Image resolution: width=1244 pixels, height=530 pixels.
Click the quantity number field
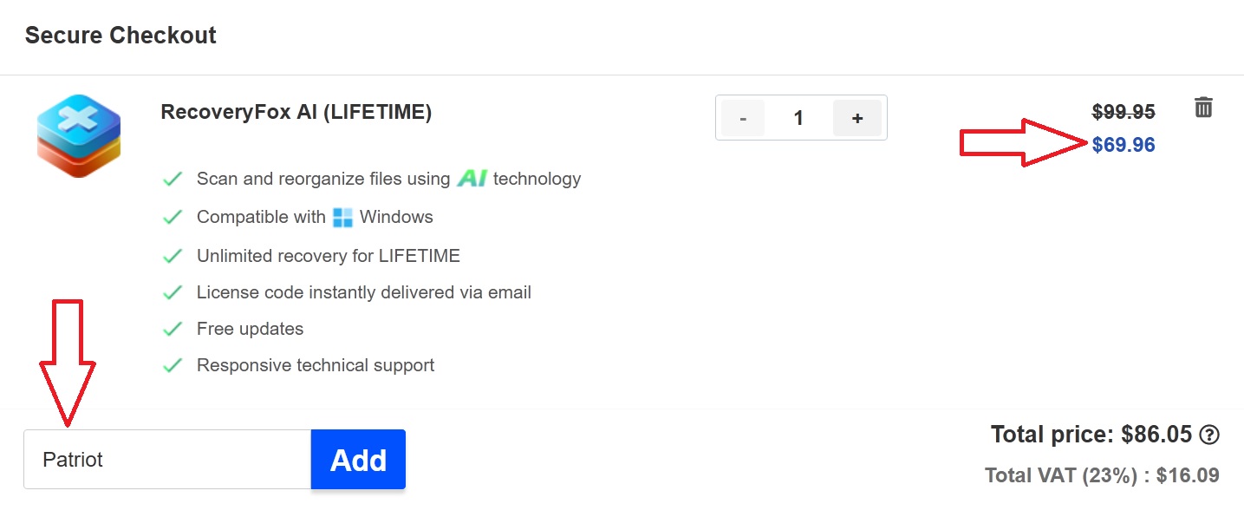[798, 117]
